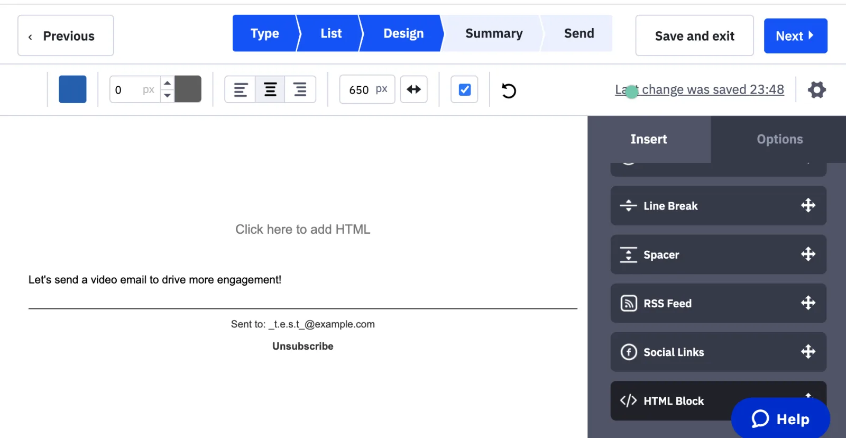Increase border width with up arrow
Image resolution: width=846 pixels, height=438 pixels.
tap(168, 83)
